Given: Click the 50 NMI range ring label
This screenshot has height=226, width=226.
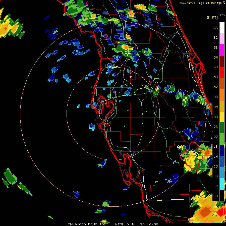Looking at the screenshot, I should 113,67.
